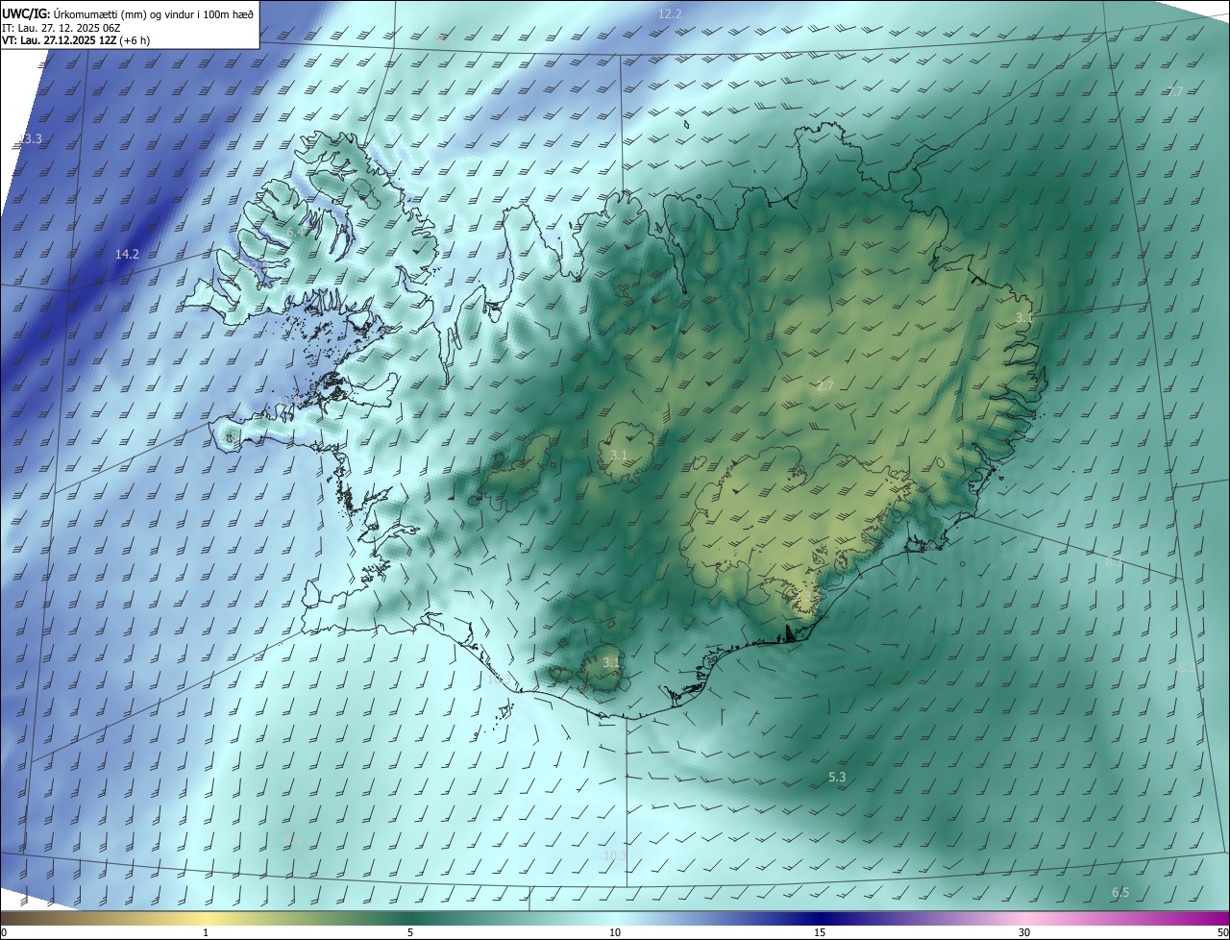This screenshot has width=1230, height=940.
Task: Select the valid time line 'VT: Lau. 27.12.2025 12Z (+6 h)'
Action: tap(76, 40)
